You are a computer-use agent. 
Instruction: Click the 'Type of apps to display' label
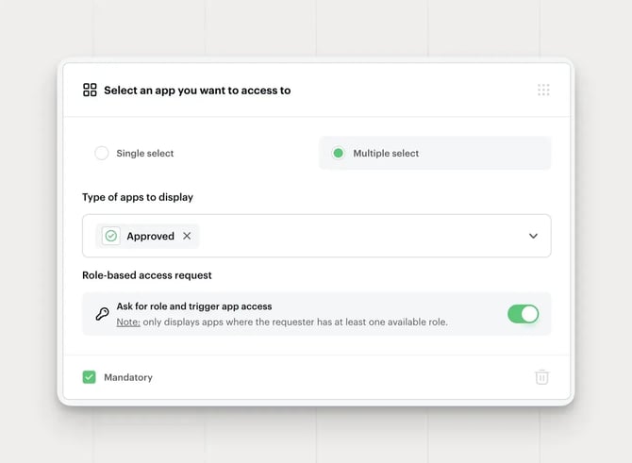[138, 197]
